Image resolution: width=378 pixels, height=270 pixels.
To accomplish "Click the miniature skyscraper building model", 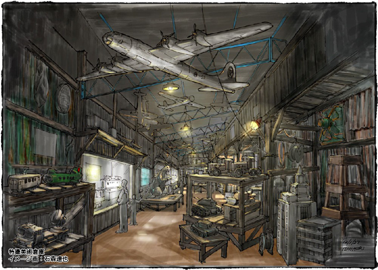I will [295, 220].
